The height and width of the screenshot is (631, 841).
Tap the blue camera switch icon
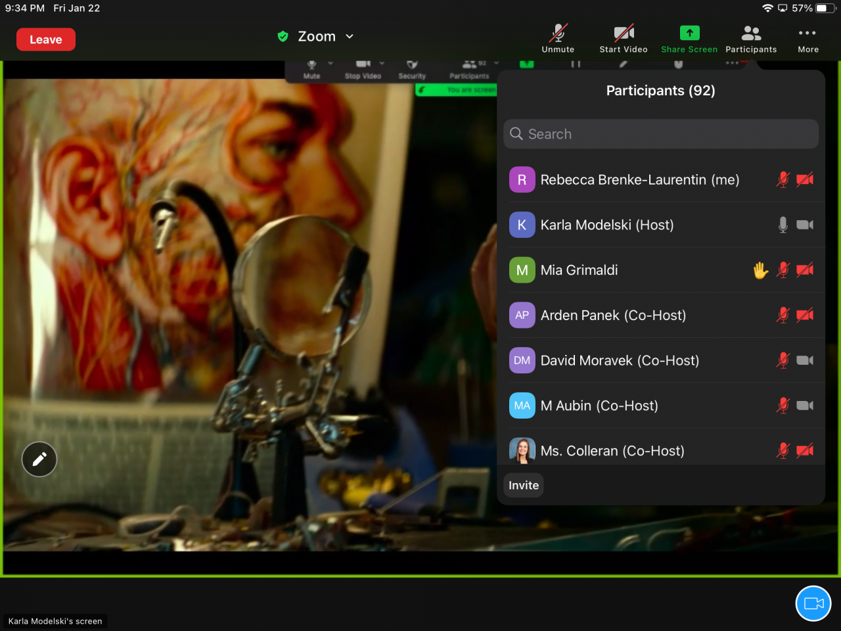click(x=813, y=603)
